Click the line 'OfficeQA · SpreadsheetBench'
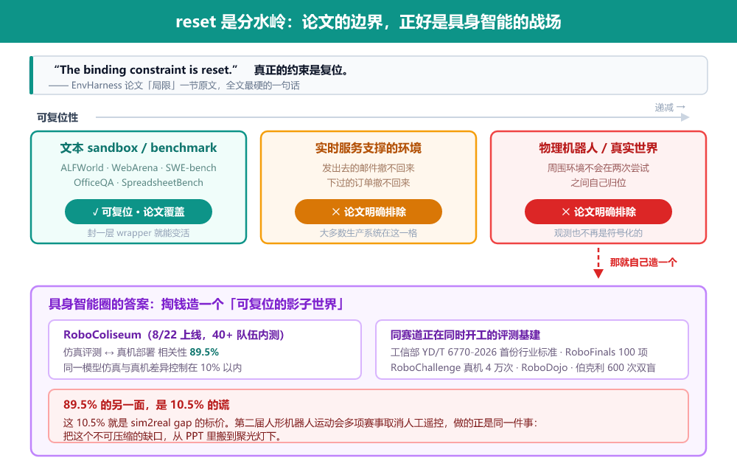This screenshot has height=472, width=737. [139, 182]
